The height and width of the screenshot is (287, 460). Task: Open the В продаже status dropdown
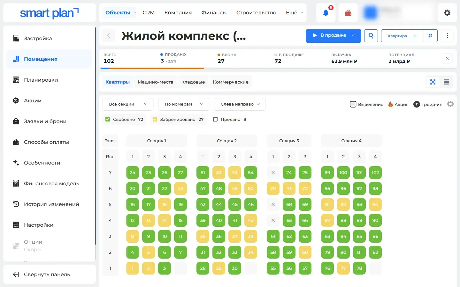tap(333, 36)
